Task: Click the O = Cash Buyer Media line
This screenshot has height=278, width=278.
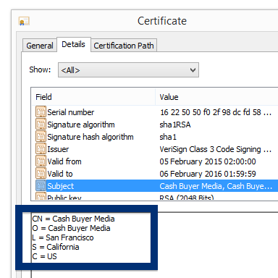Action: (x=71, y=228)
